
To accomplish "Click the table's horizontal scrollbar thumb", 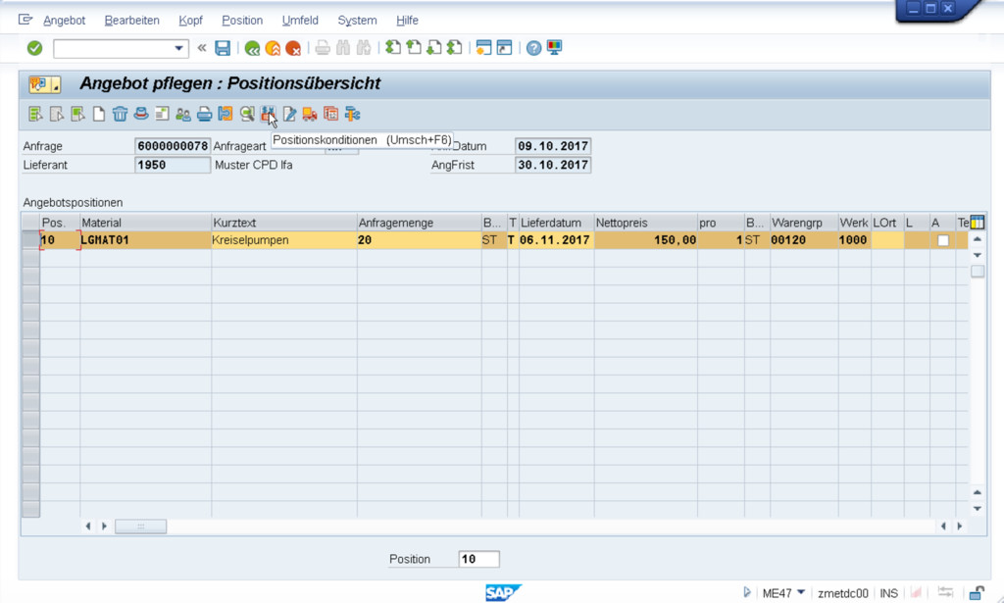I will pyautogui.click(x=140, y=527).
